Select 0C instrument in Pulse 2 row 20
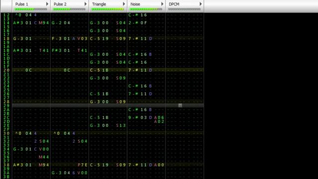 67,70
